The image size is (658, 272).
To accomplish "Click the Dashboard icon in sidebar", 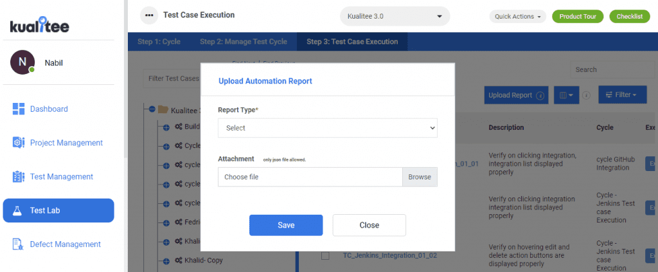I will coord(18,109).
